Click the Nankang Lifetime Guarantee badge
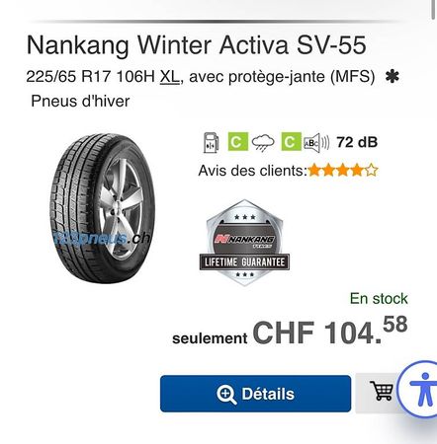The image size is (437, 444). coord(244,243)
